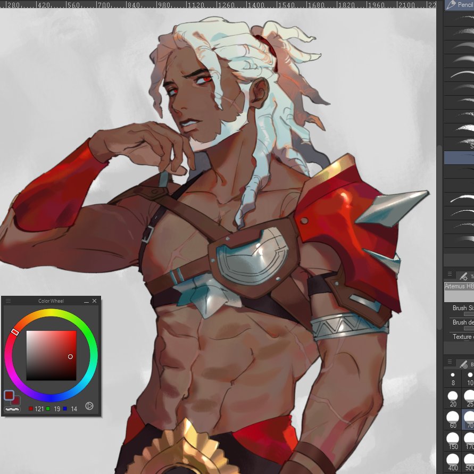Choose brush size preset 70
This screenshot has height=474, width=474.
469,420
